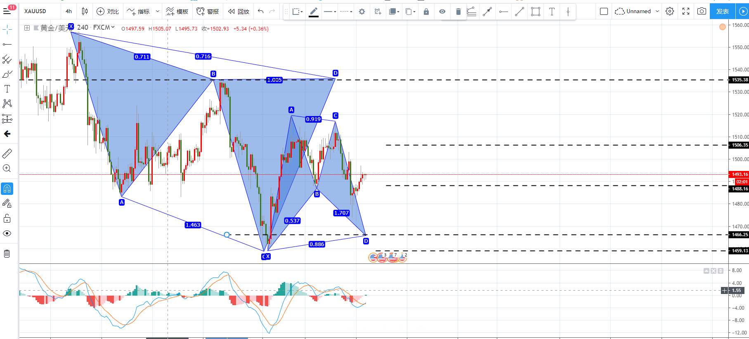The height and width of the screenshot is (339, 749).
Task: Delete the selected drawing with trash icon
Action: click(x=458, y=12)
